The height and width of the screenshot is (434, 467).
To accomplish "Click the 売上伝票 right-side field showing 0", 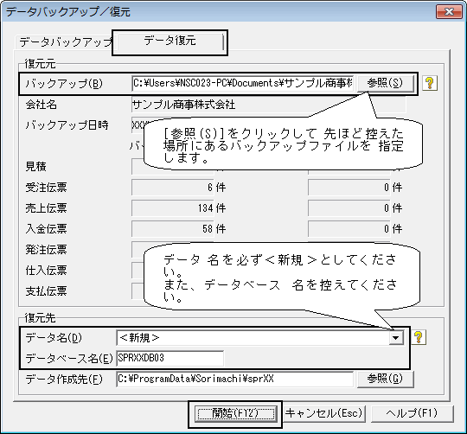I will (x=349, y=208).
